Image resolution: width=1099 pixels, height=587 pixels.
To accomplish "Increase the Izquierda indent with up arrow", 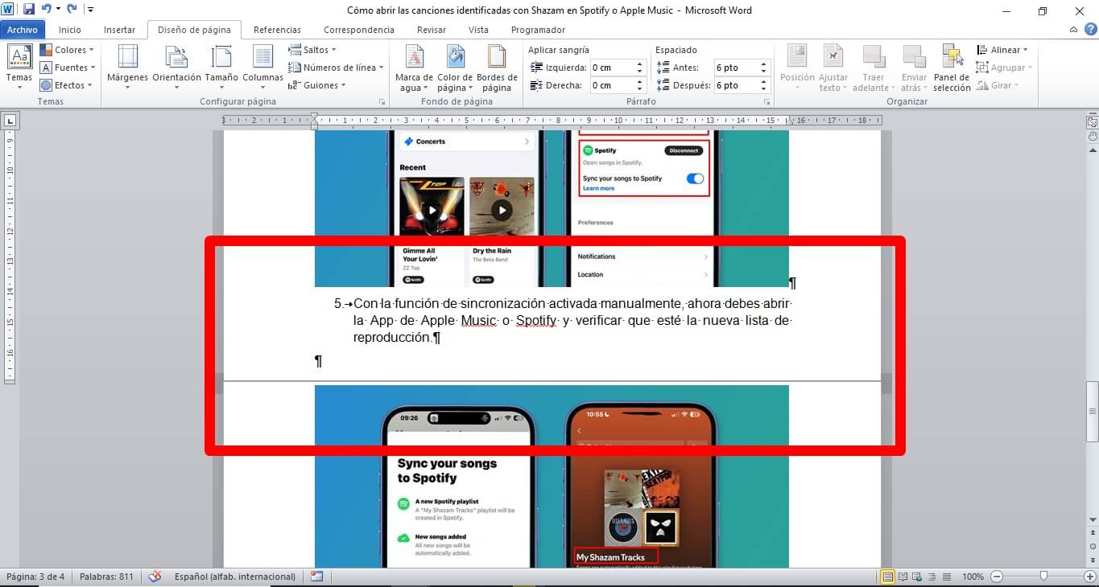I will [640, 64].
